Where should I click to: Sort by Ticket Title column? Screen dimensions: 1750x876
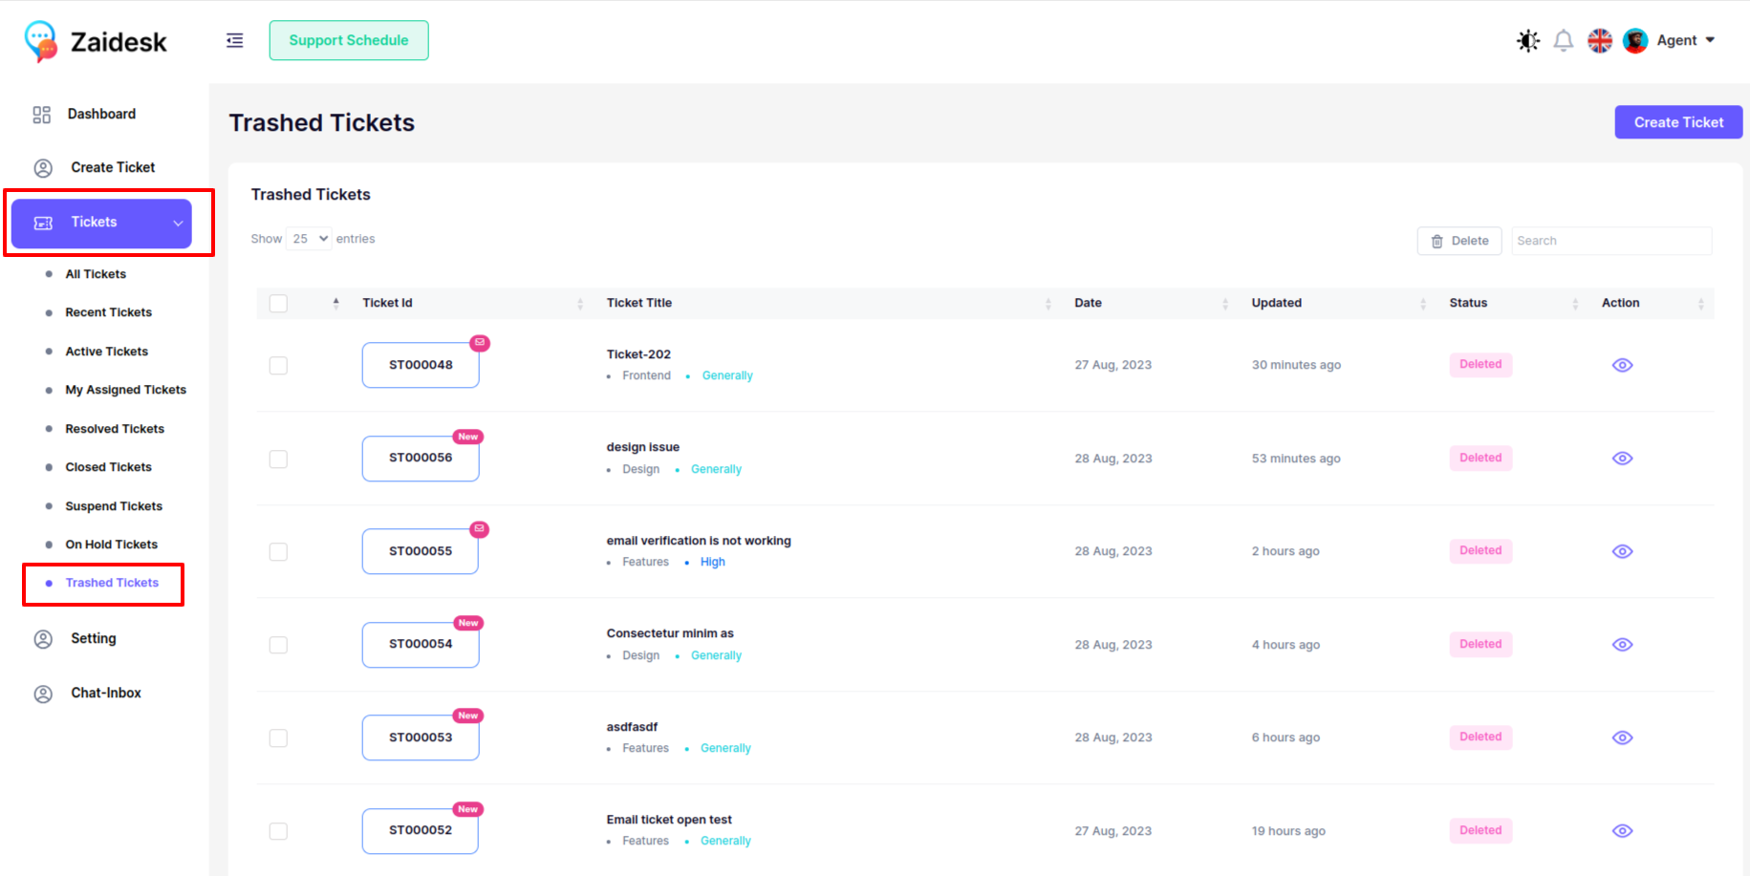(x=1048, y=304)
